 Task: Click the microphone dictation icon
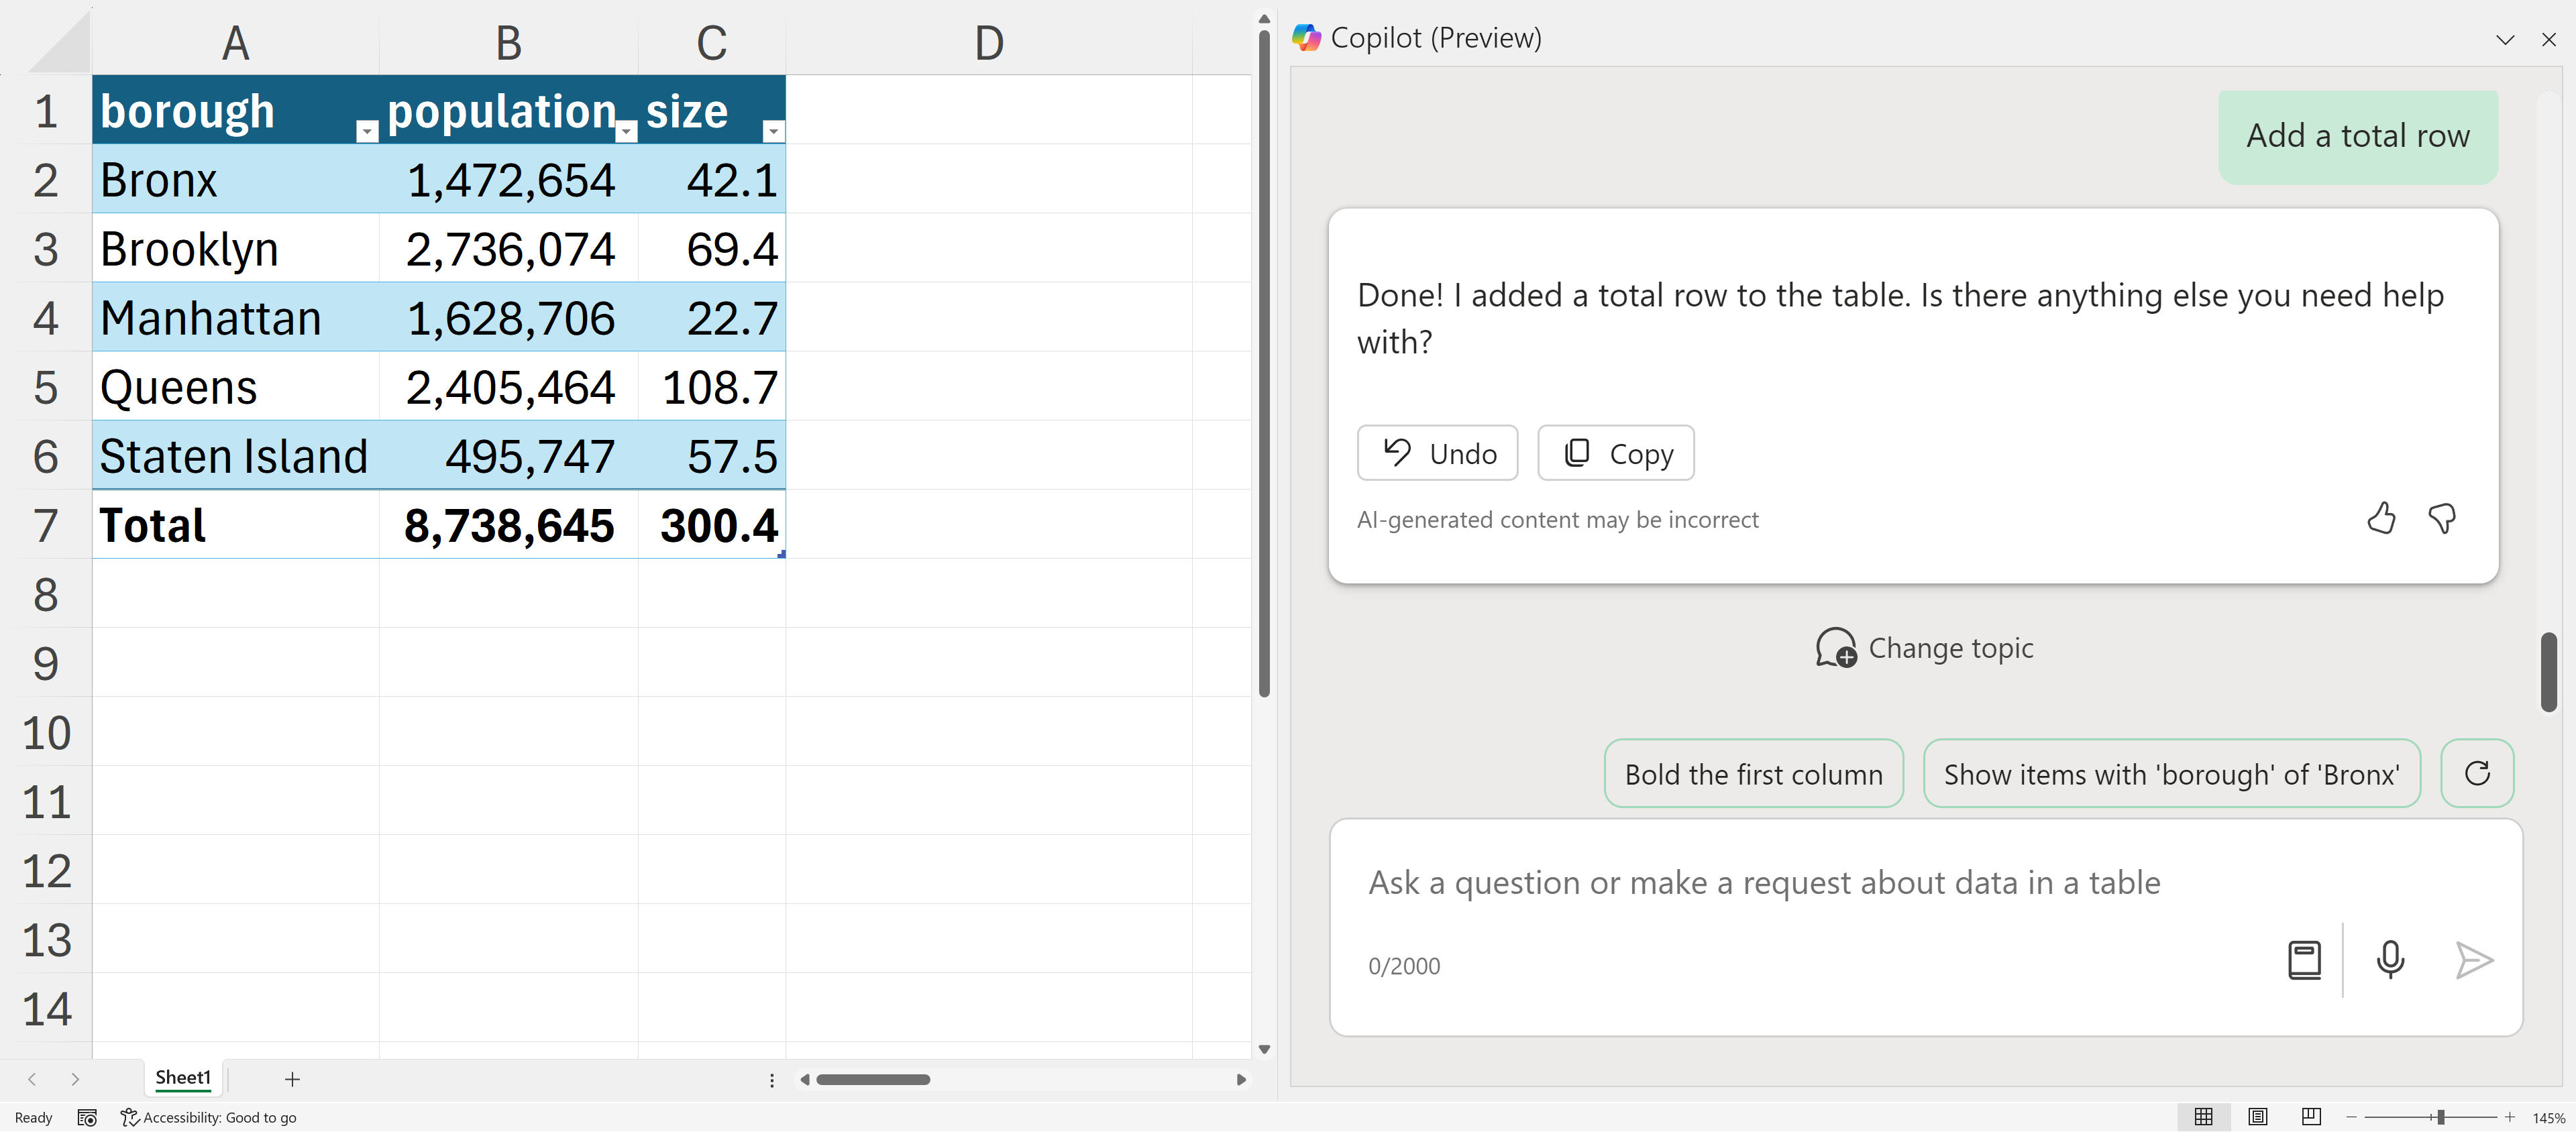2390,960
